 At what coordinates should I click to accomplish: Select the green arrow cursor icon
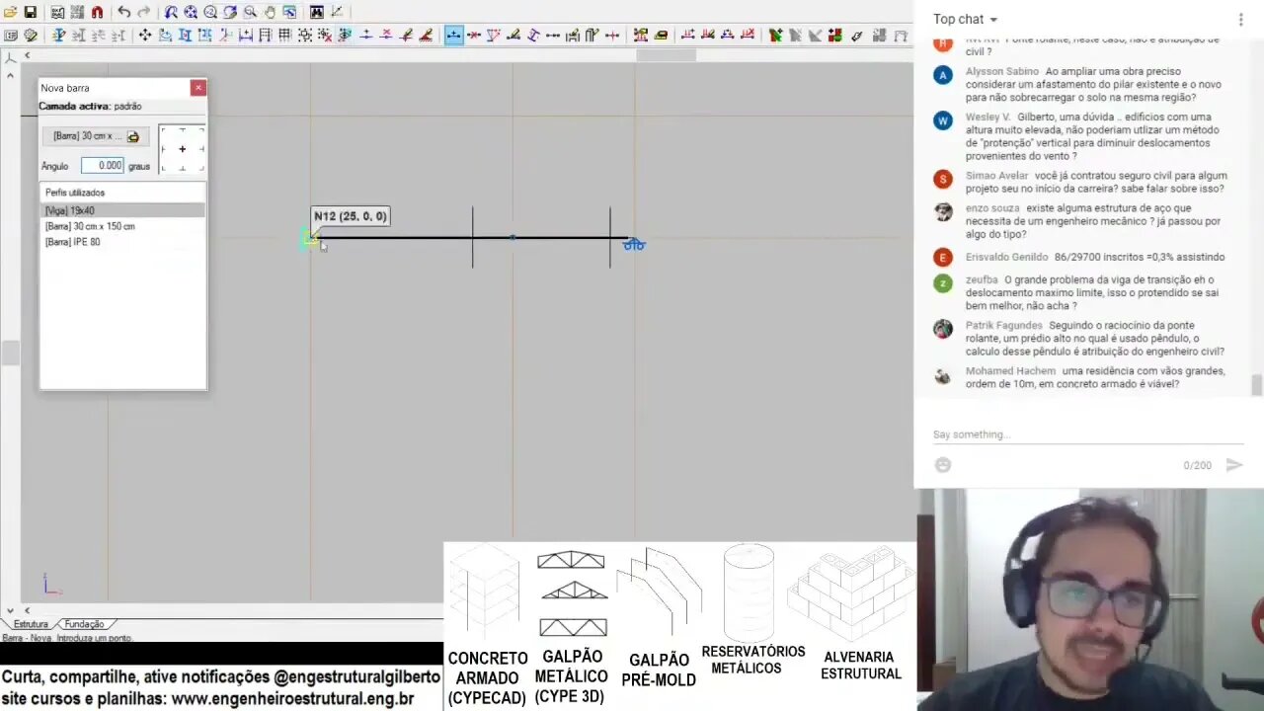[x=776, y=35]
